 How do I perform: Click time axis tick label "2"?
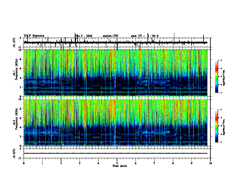click(x=61, y=163)
